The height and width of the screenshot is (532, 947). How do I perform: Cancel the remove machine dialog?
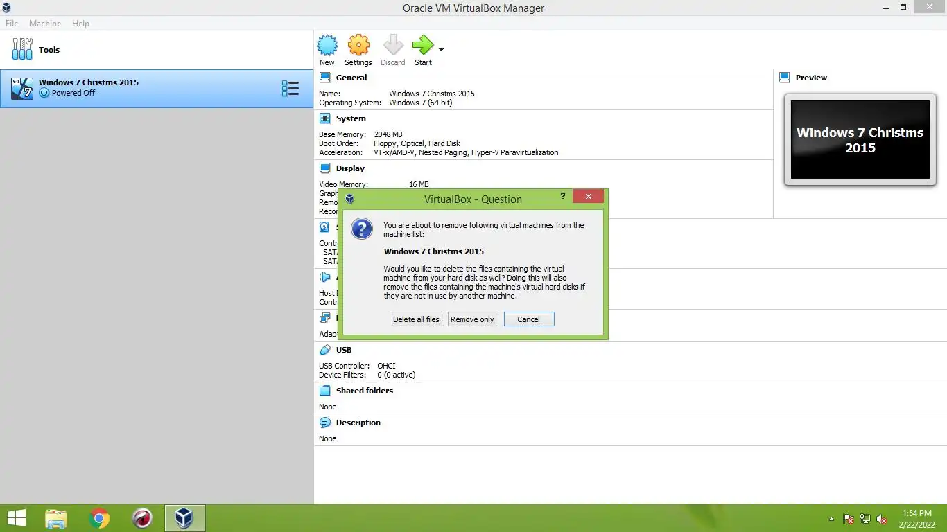tap(528, 319)
